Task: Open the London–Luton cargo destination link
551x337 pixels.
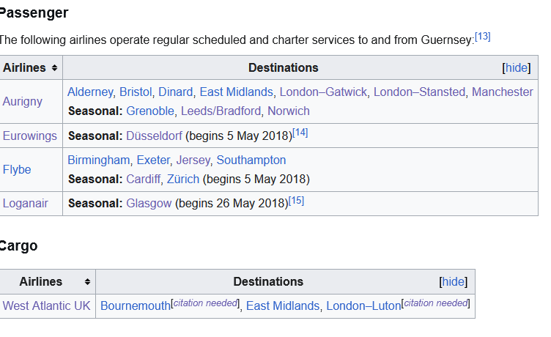Action: click(363, 306)
